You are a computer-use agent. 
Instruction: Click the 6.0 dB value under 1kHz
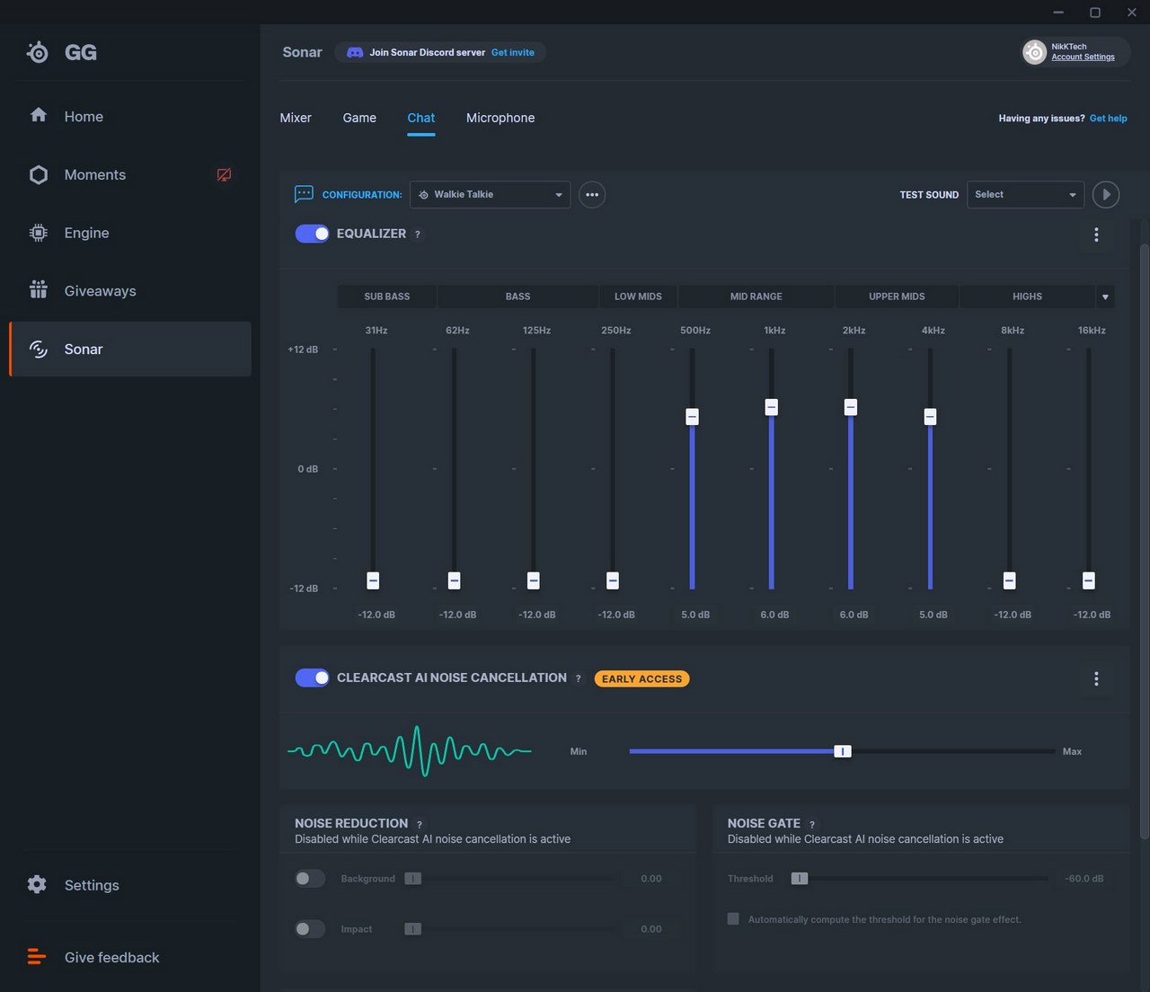[774, 615]
